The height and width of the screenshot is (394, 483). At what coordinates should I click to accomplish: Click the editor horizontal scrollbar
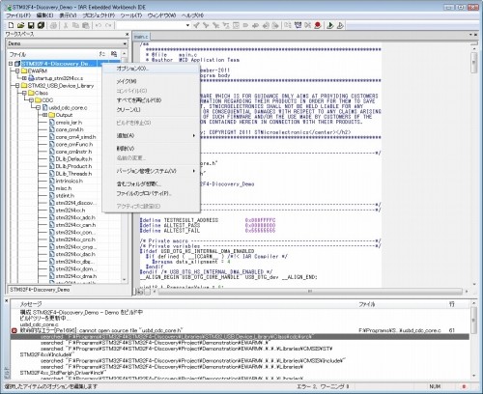(310, 292)
